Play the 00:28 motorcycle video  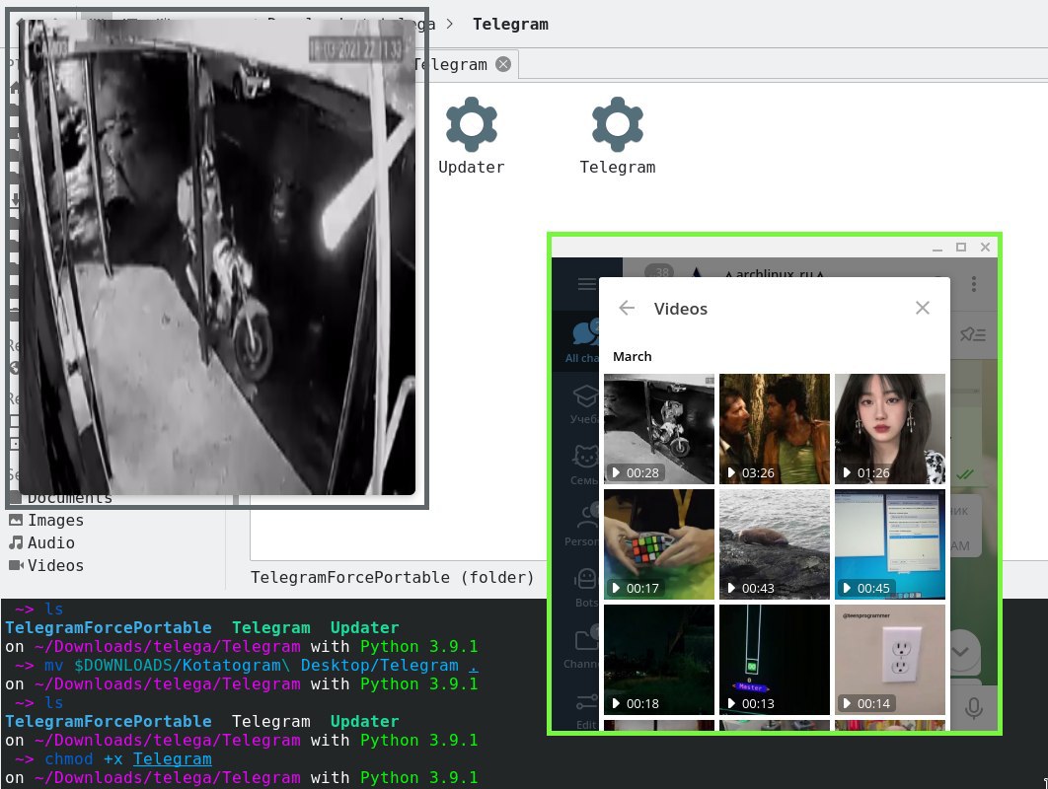tap(659, 429)
